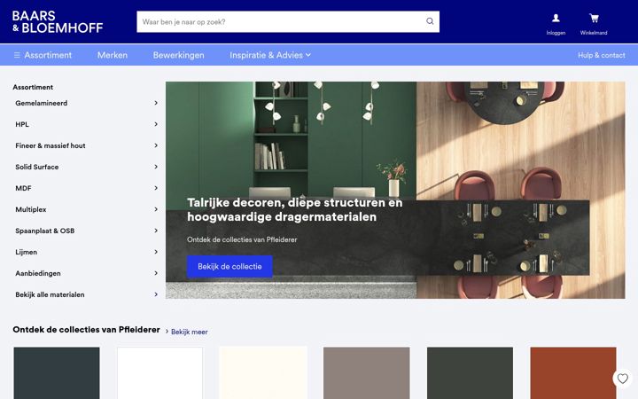Expand the MDF category chevron
The width and height of the screenshot is (638, 399).
tap(156, 188)
